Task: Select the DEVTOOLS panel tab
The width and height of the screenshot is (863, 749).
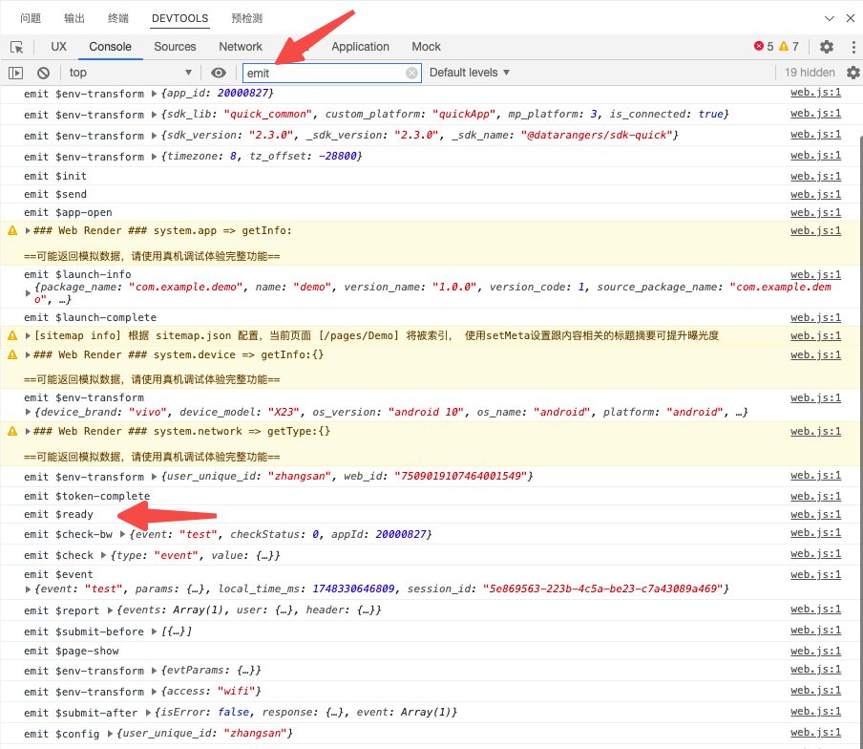Action: point(180,18)
